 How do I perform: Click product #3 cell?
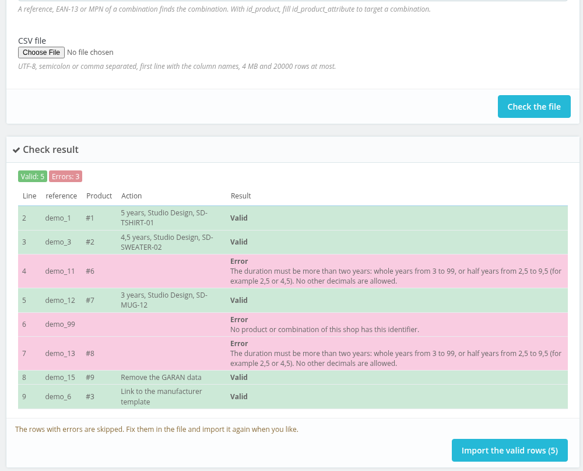(90, 396)
